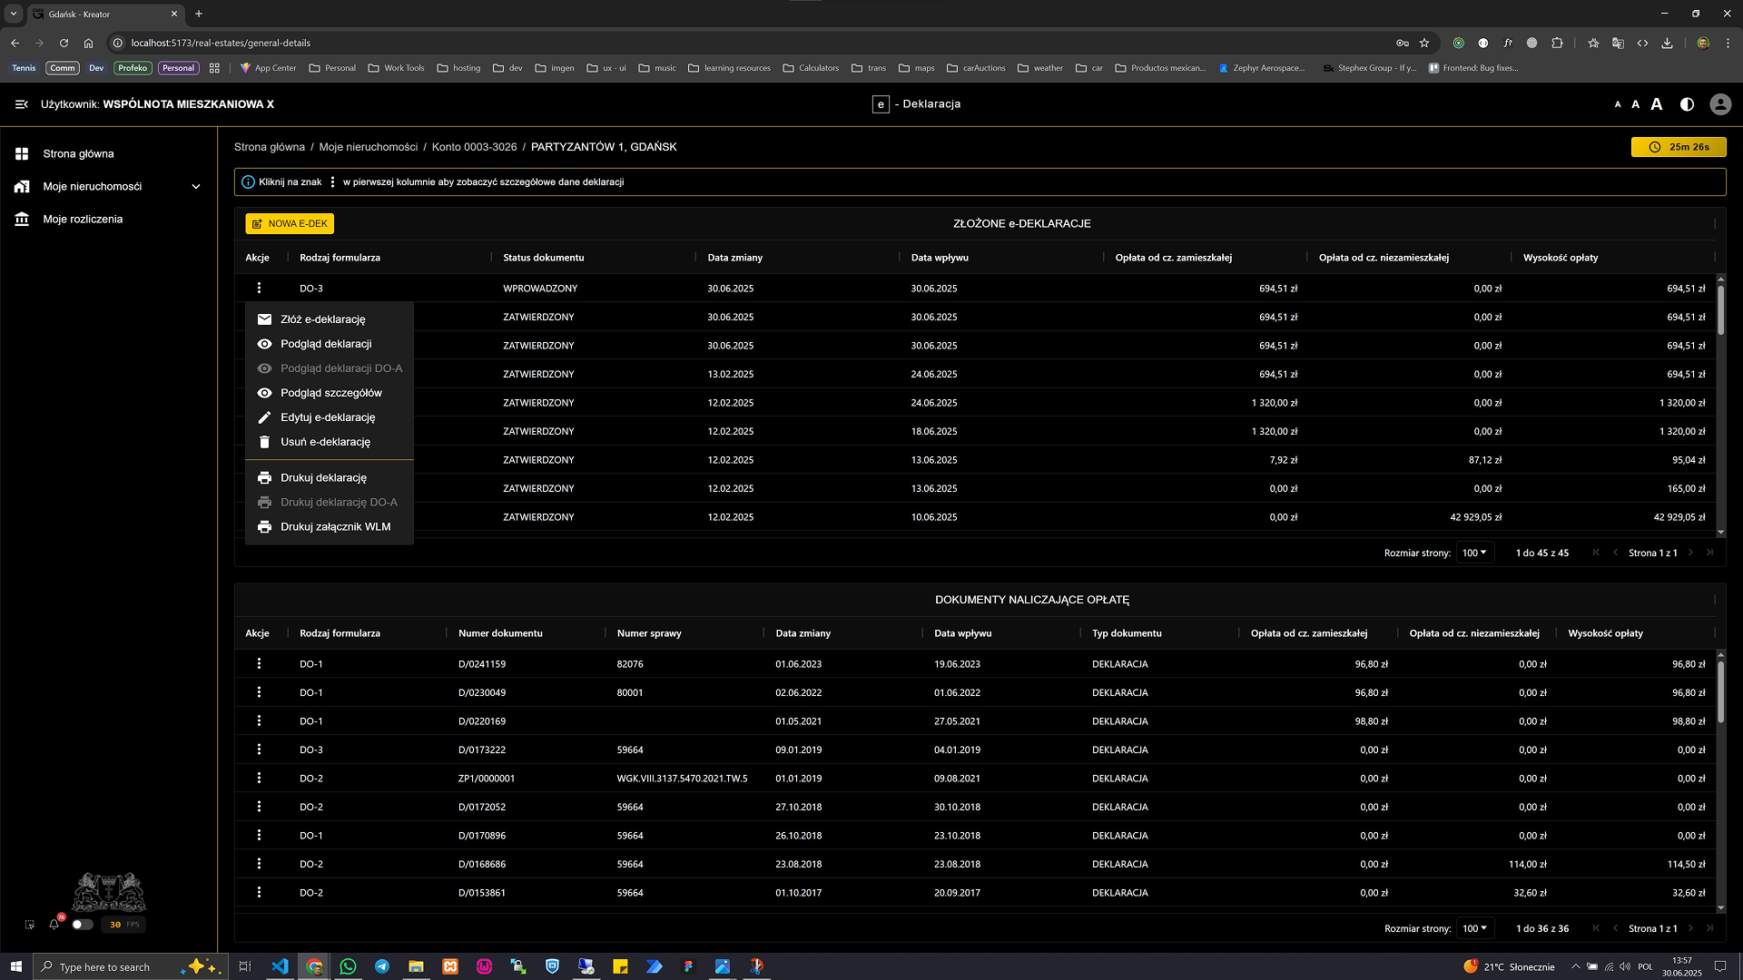Open the Calculators bookmarks folder
Screen dimensions: 1743x980
coord(811,68)
